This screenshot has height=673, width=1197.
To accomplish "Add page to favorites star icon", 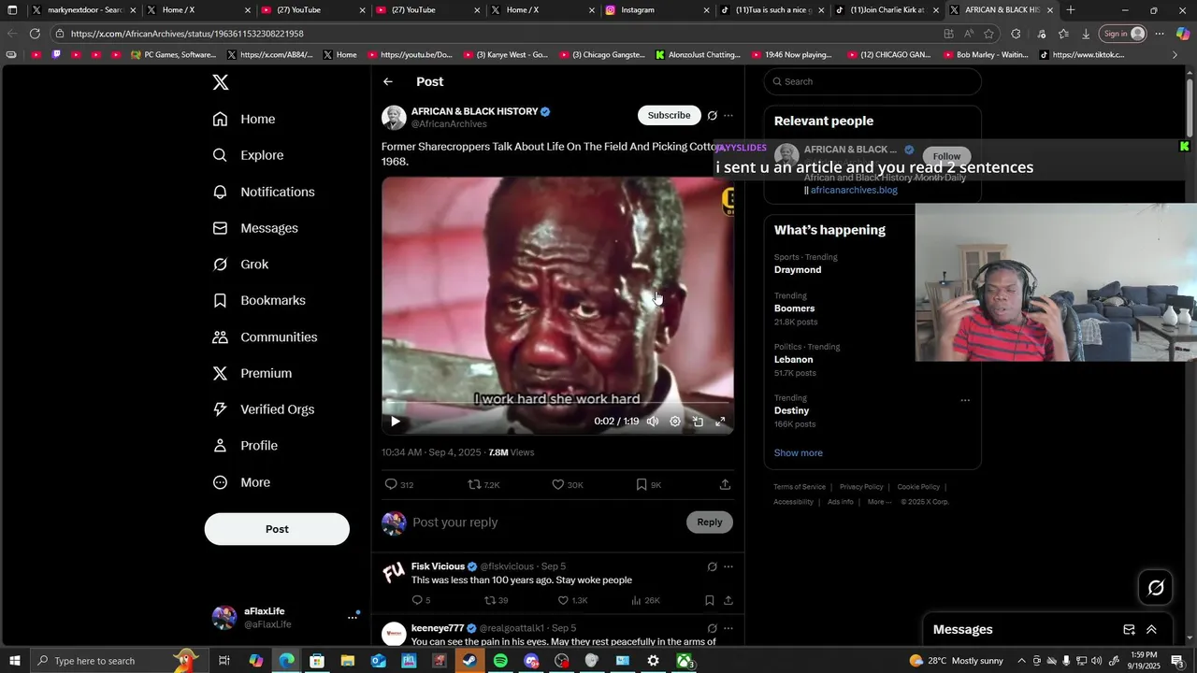I will point(988,34).
